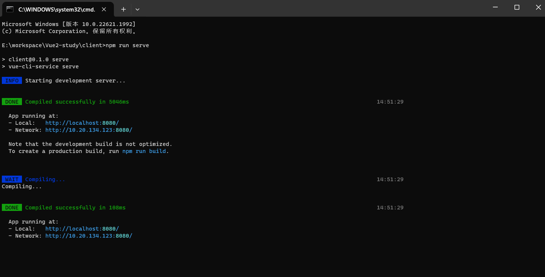
Task: Click the 'npm run serve' command text
Action: 127,45
